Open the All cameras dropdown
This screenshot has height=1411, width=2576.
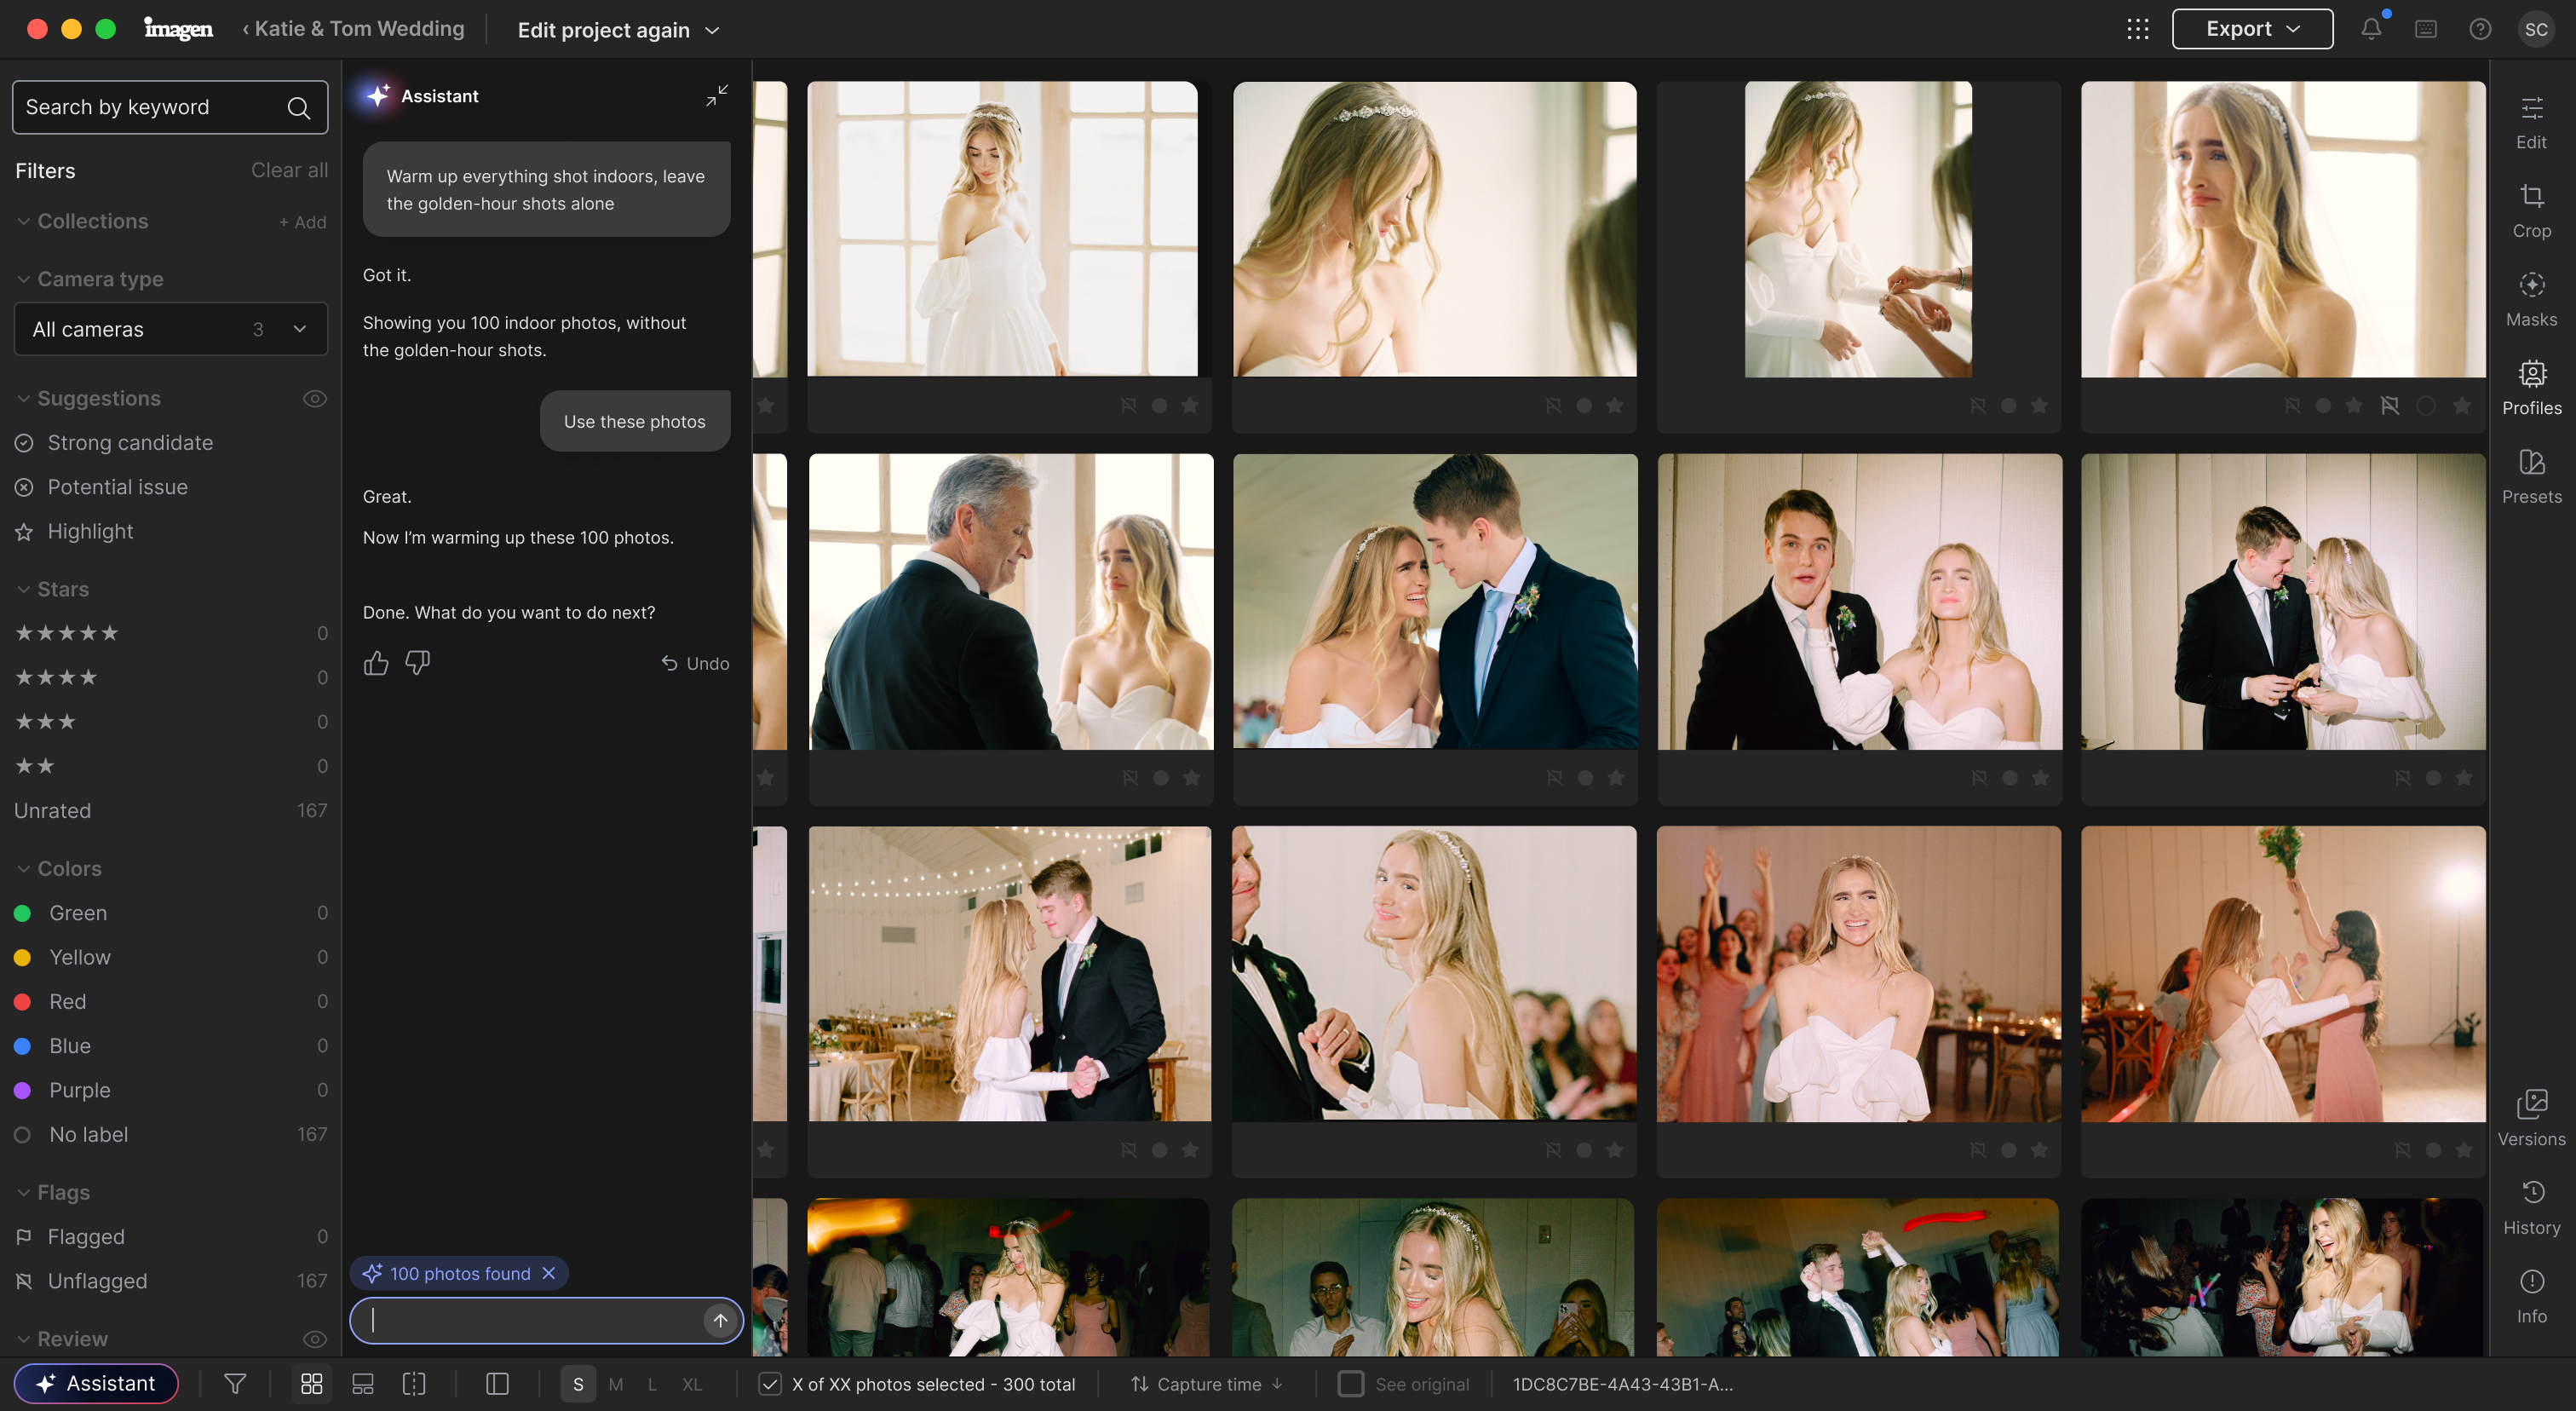click(x=171, y=329)
